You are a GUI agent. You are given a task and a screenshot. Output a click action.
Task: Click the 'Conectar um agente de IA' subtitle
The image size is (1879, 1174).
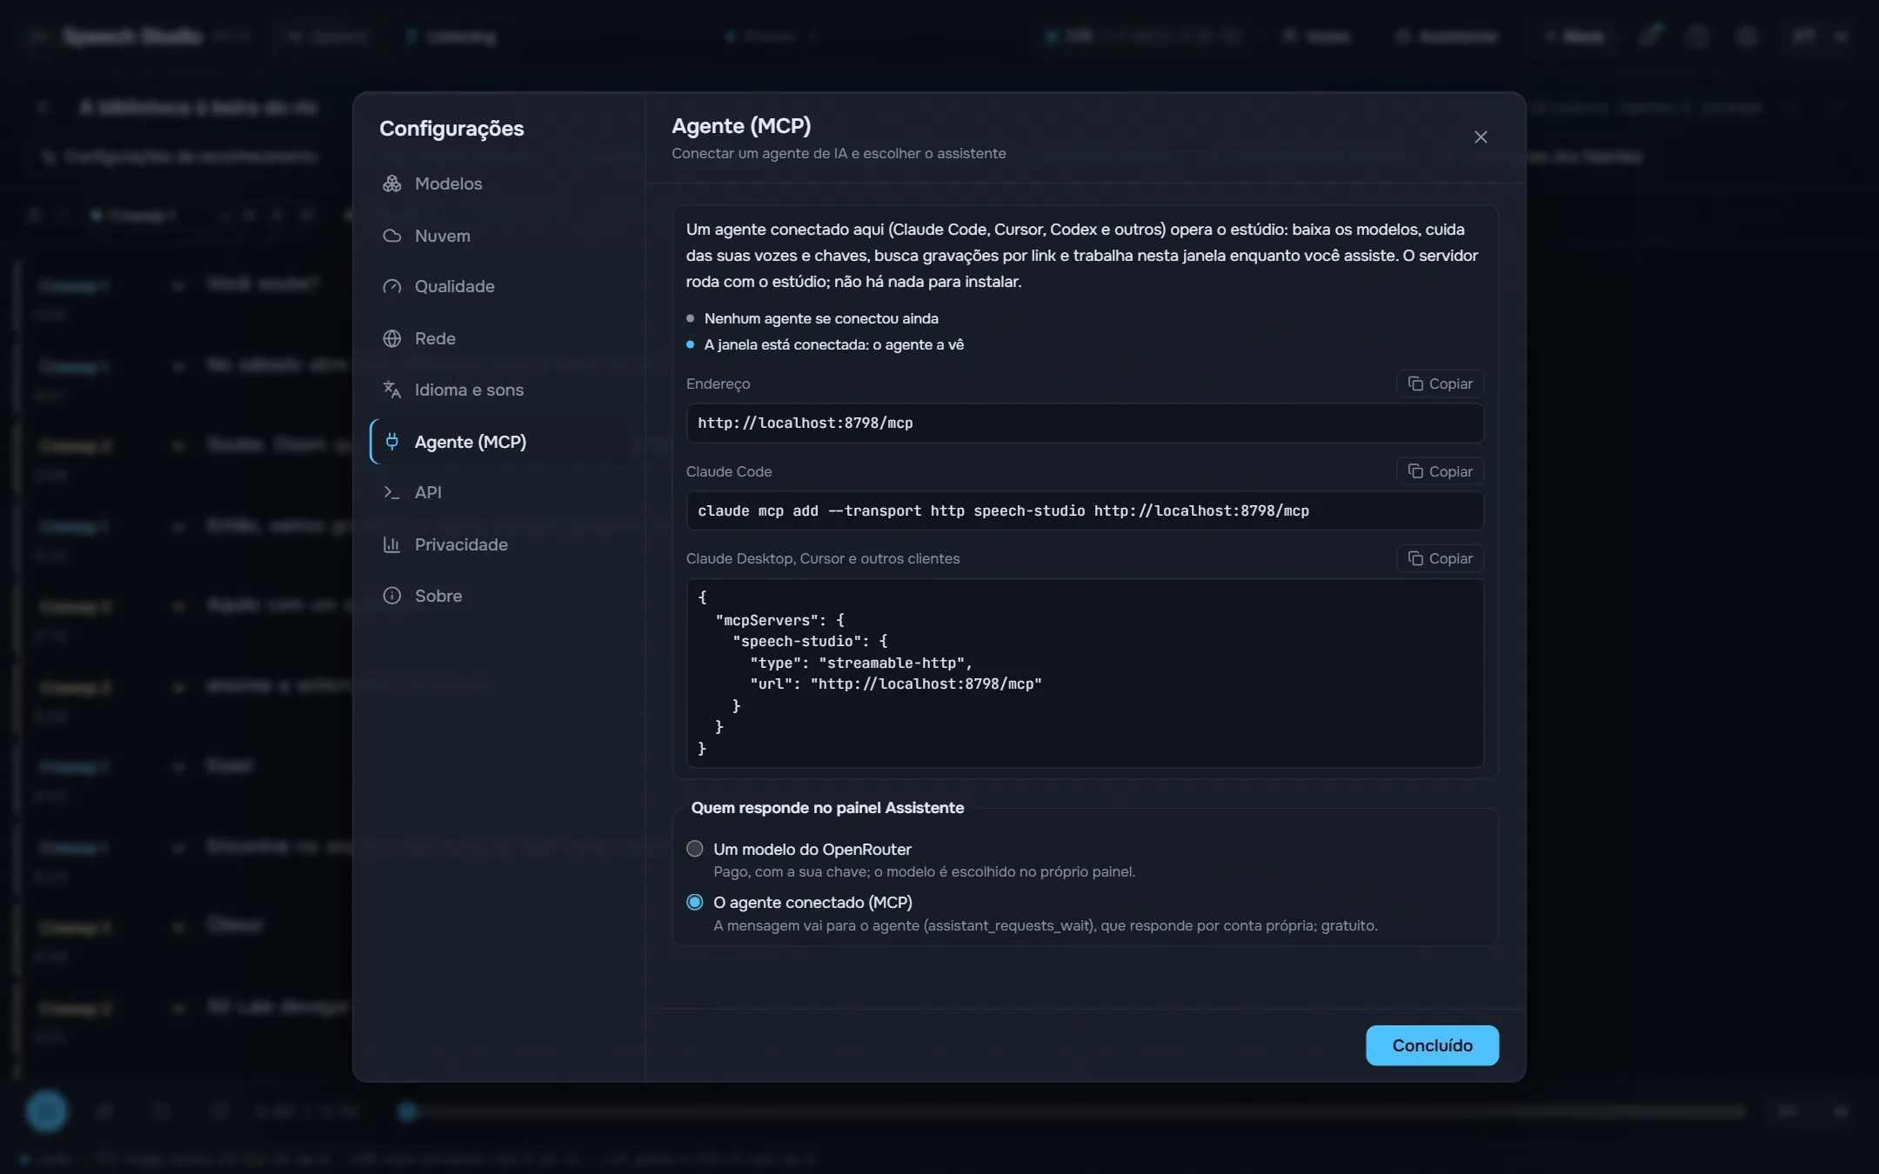point(839,153)
